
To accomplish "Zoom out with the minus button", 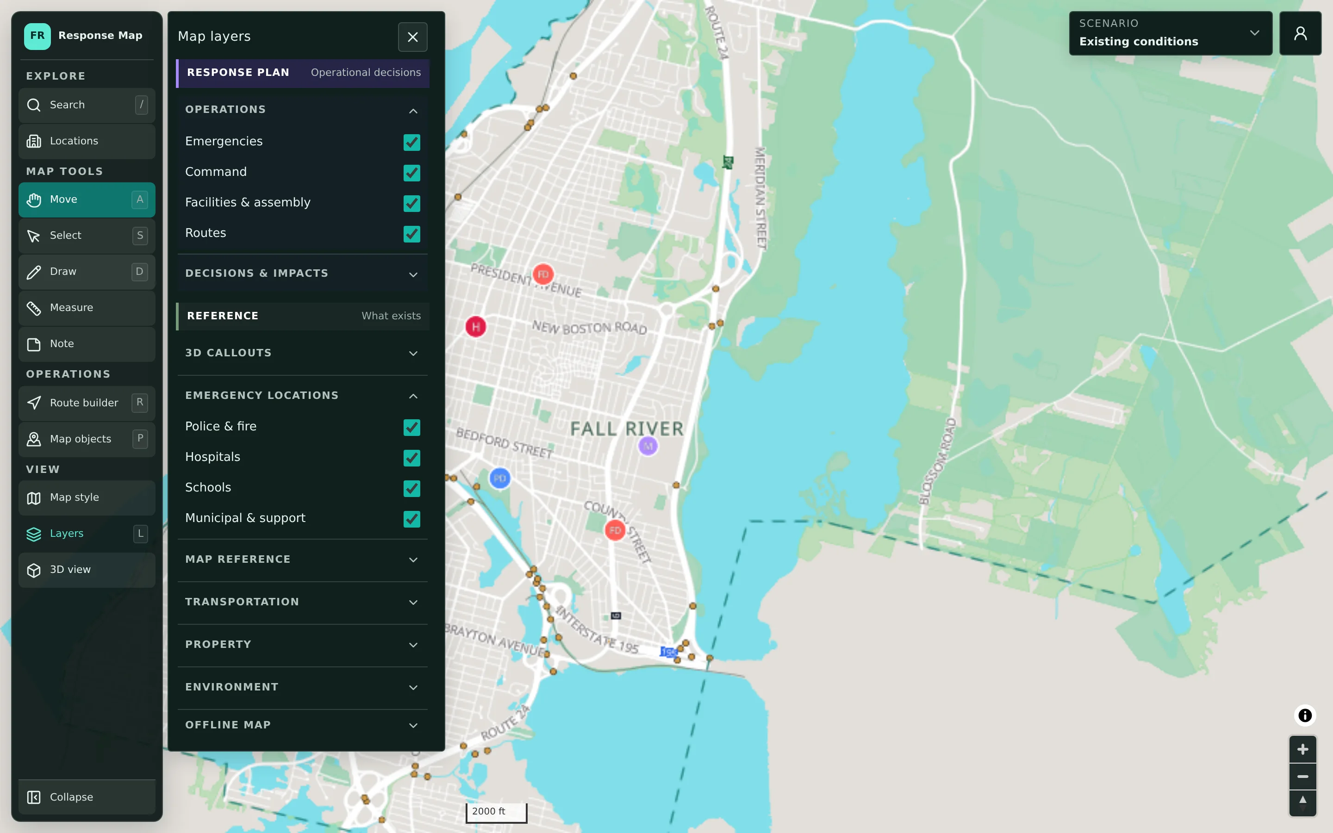I will (x=1303, y=776).
